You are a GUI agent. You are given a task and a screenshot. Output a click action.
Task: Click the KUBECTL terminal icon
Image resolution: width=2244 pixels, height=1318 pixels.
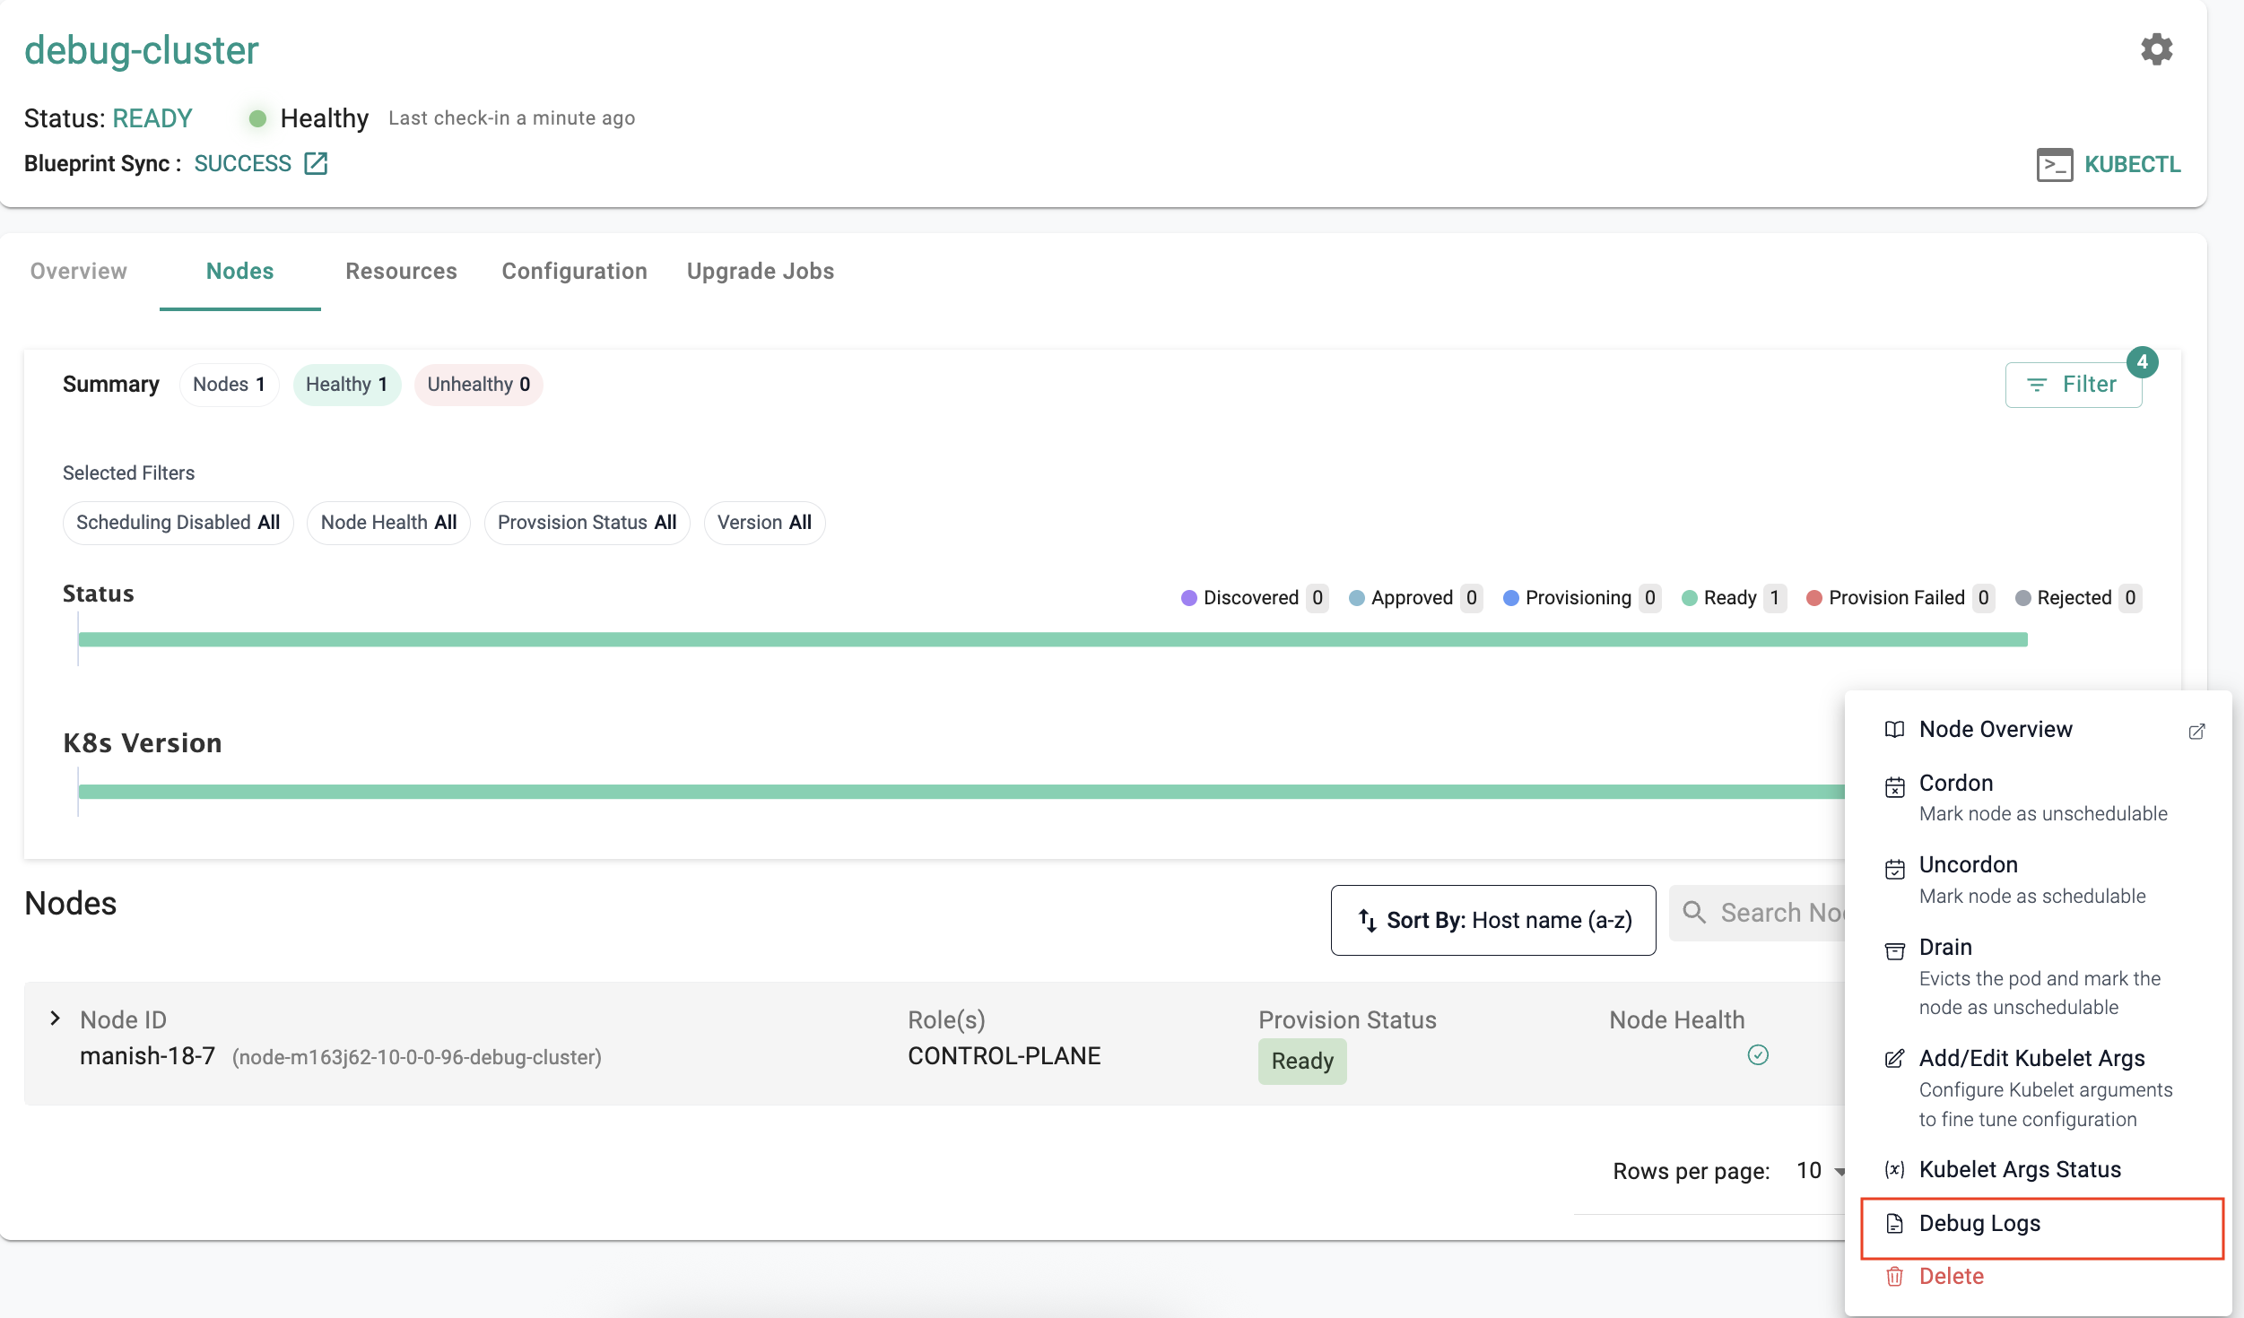point(2053,165)
